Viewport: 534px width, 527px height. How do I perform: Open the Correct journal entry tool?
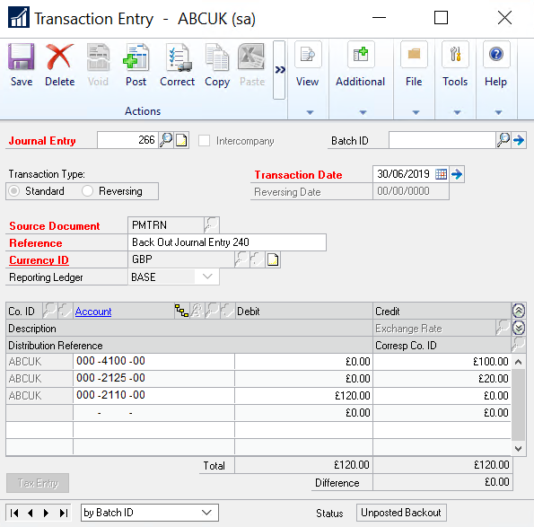coord(178,57)
